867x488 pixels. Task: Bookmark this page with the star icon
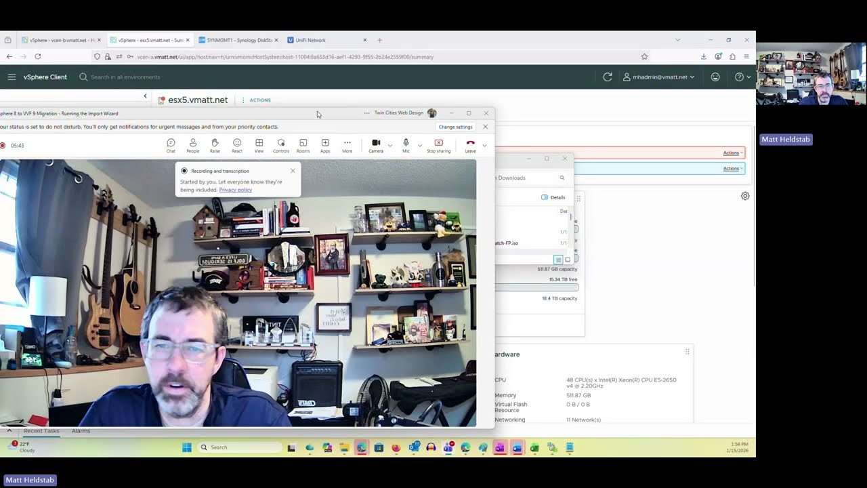(644, 57)
